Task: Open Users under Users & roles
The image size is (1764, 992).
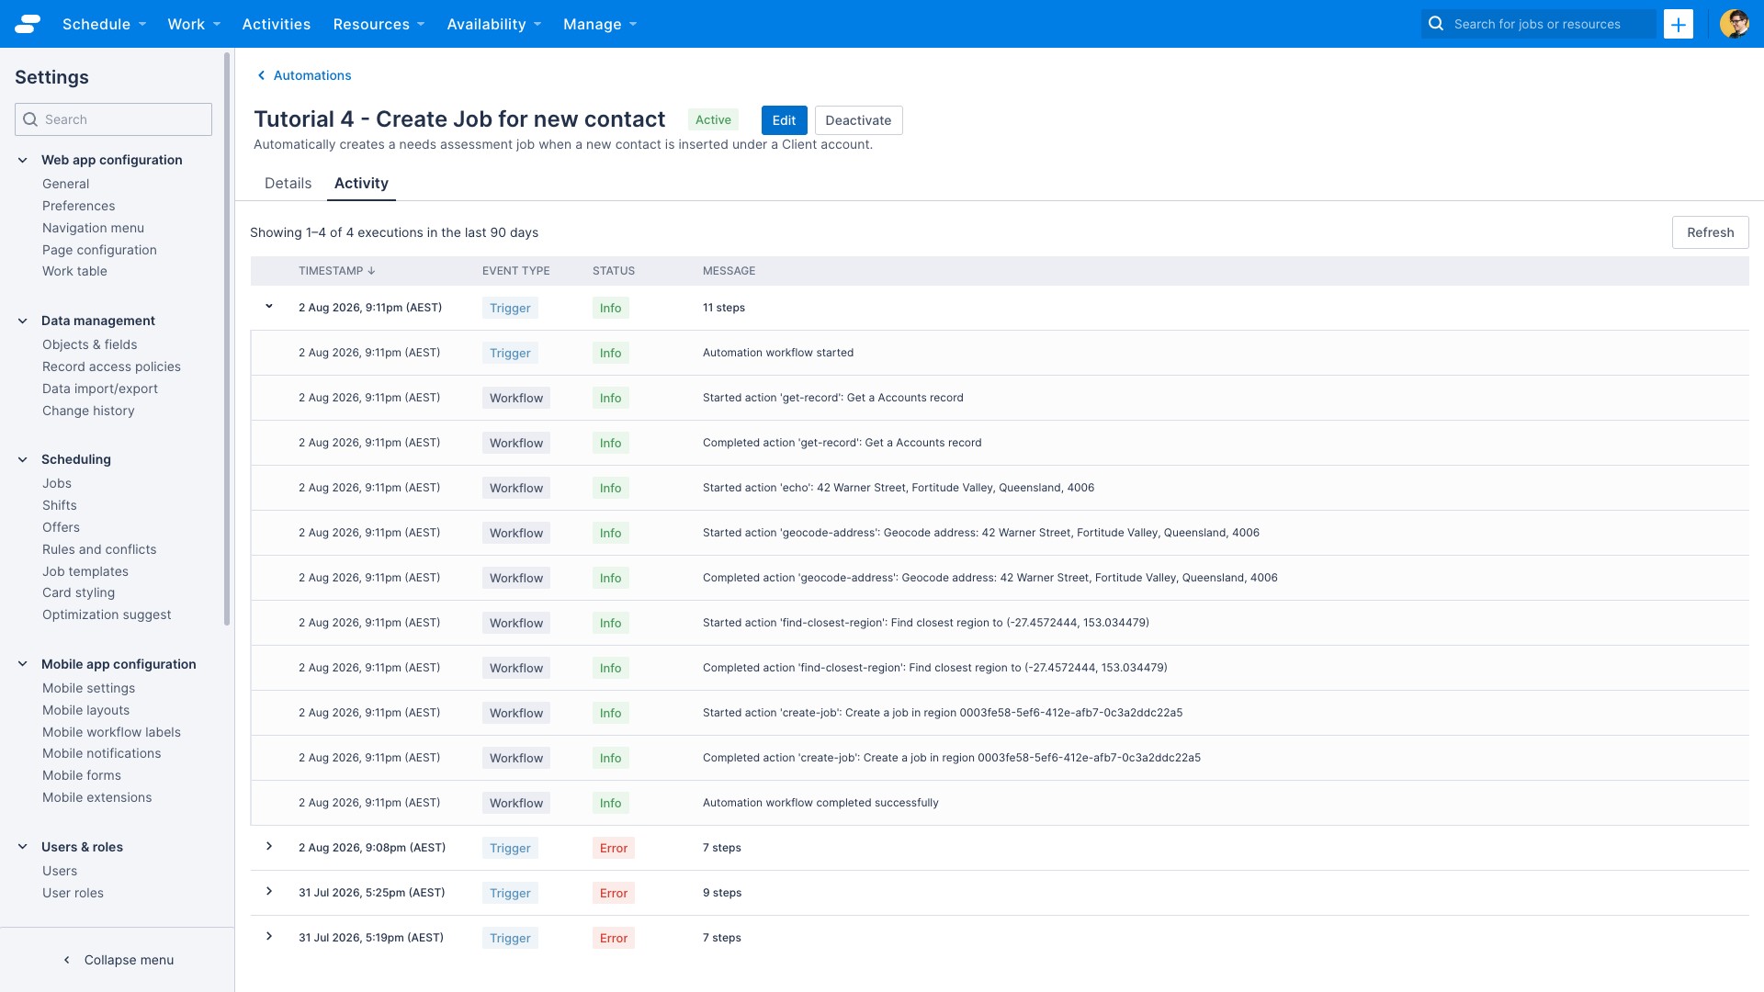Action: click(60, 871)
